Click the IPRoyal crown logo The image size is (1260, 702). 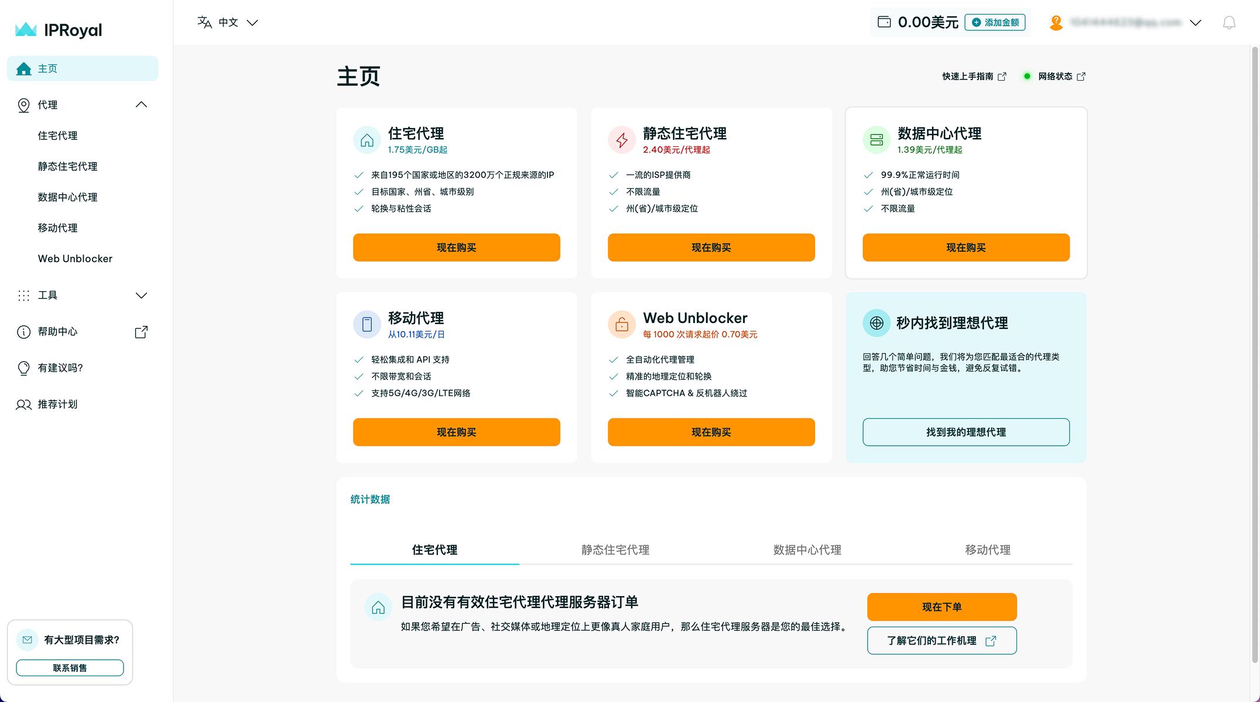pos(26,29)
